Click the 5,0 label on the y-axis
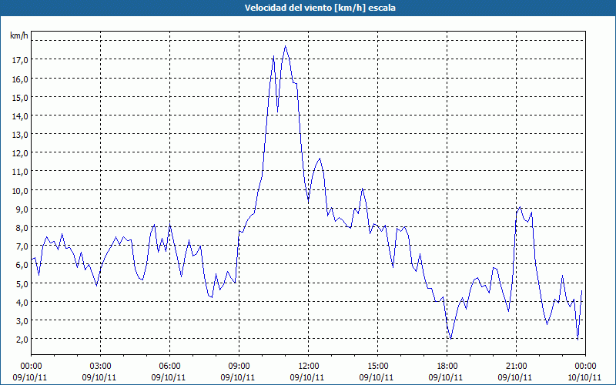Image resolution: width=616 pixels, height=385 pixels. click(22, 283)
